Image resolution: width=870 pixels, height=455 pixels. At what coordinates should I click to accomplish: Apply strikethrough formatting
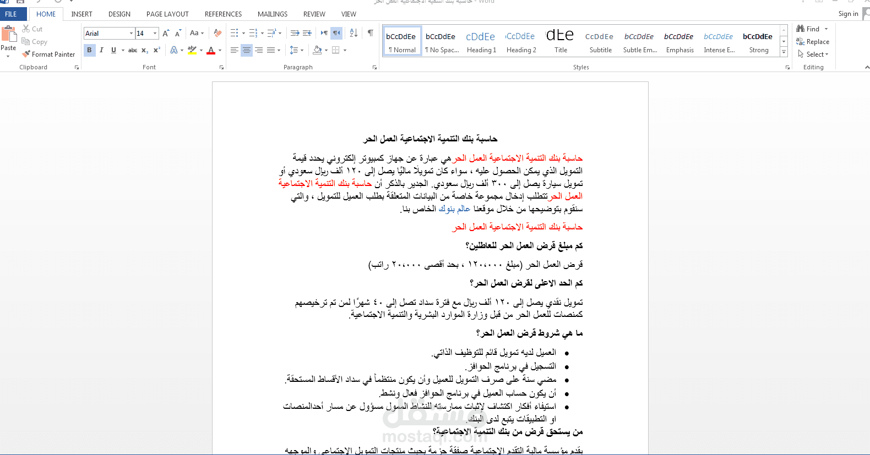click(x=133, y=50)
